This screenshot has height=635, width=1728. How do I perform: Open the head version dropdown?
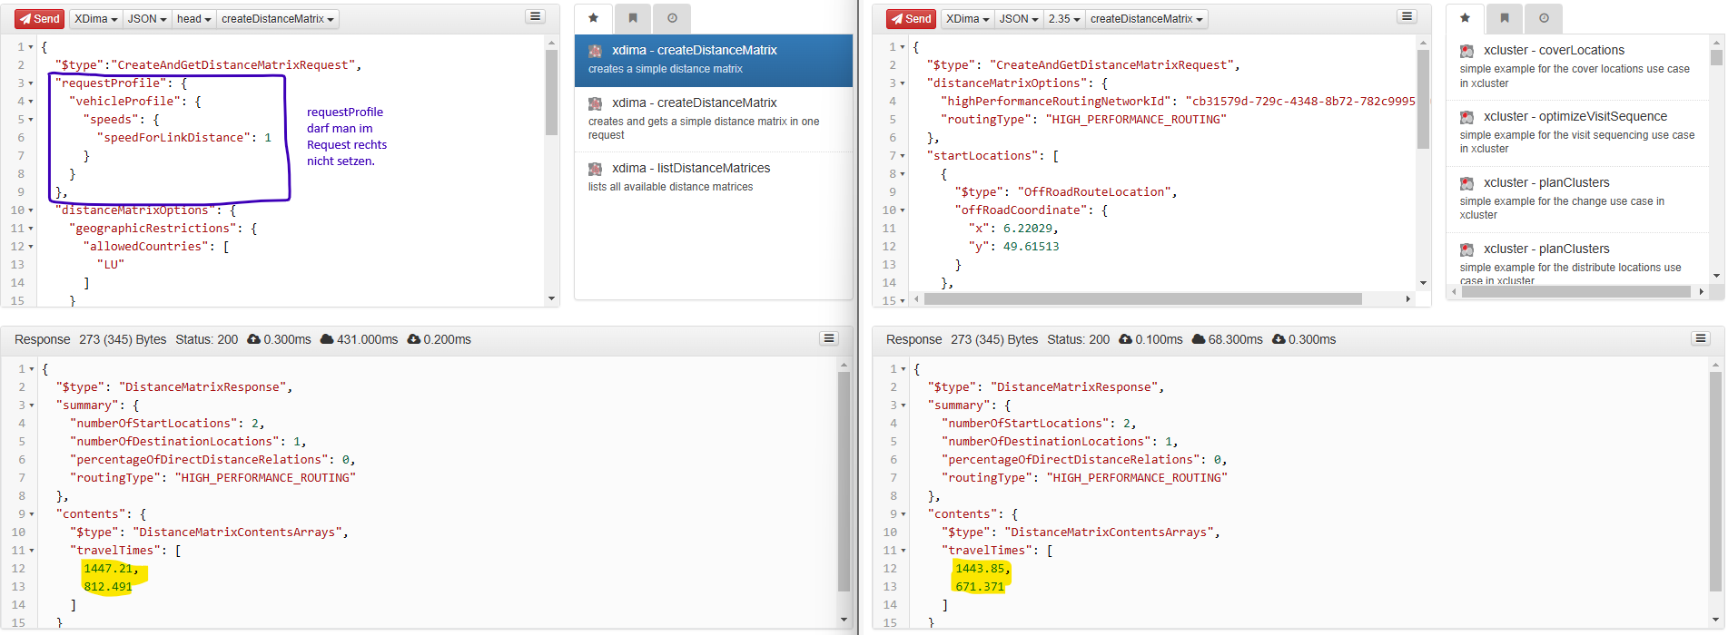193,19
